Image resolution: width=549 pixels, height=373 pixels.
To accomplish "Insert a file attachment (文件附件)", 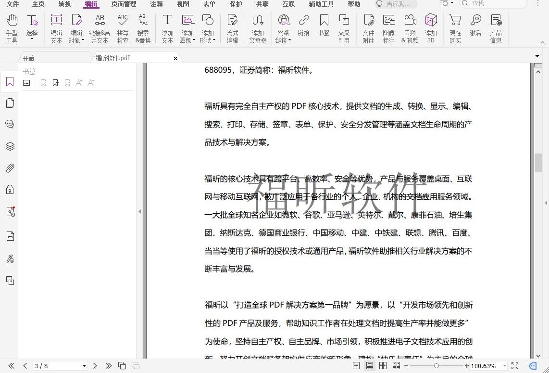I will [368, 27].
